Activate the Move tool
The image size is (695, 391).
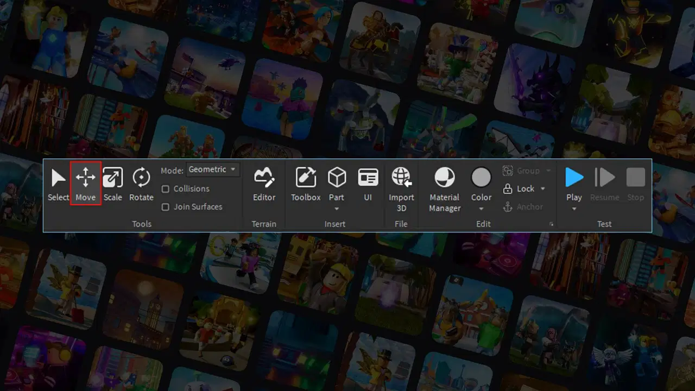click(85, 184)
